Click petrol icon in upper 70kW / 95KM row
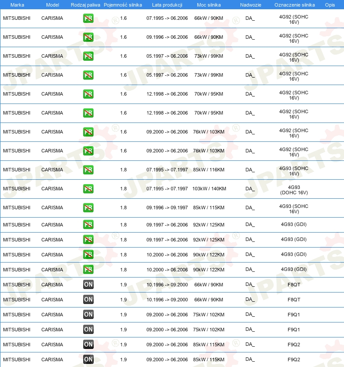The image size is (344, 367). point(88,94)
